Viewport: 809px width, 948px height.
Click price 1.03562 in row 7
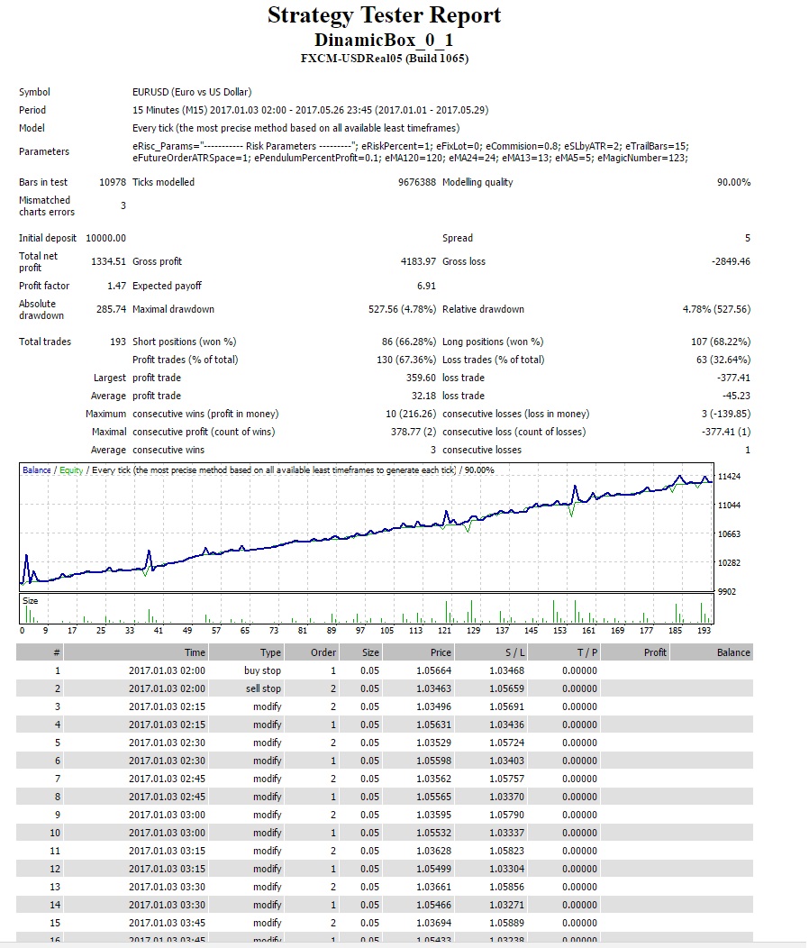tap(434, 779)
